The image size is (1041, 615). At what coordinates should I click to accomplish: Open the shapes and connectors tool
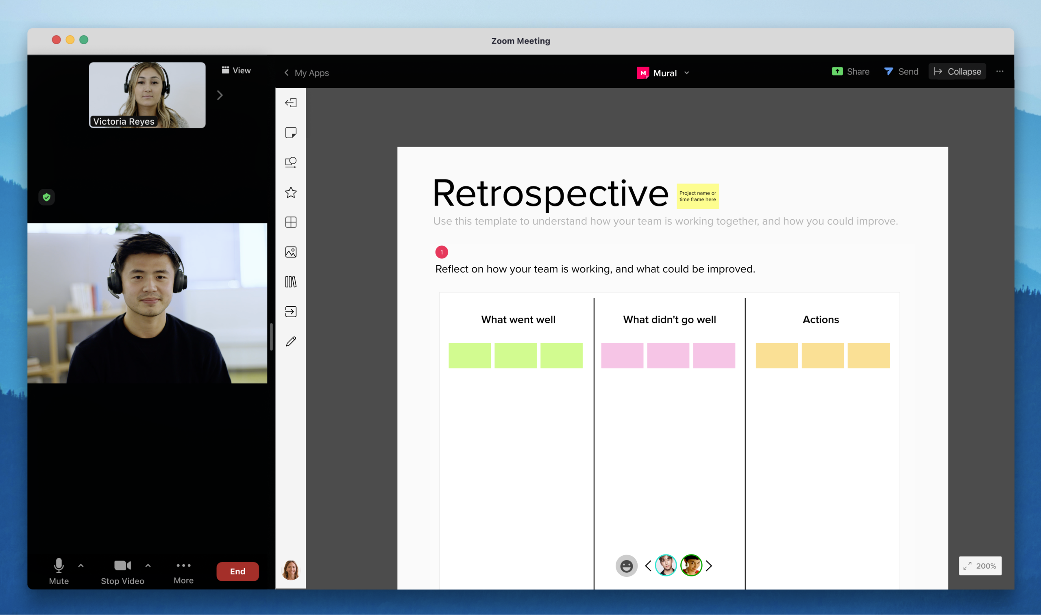[291, 162]
